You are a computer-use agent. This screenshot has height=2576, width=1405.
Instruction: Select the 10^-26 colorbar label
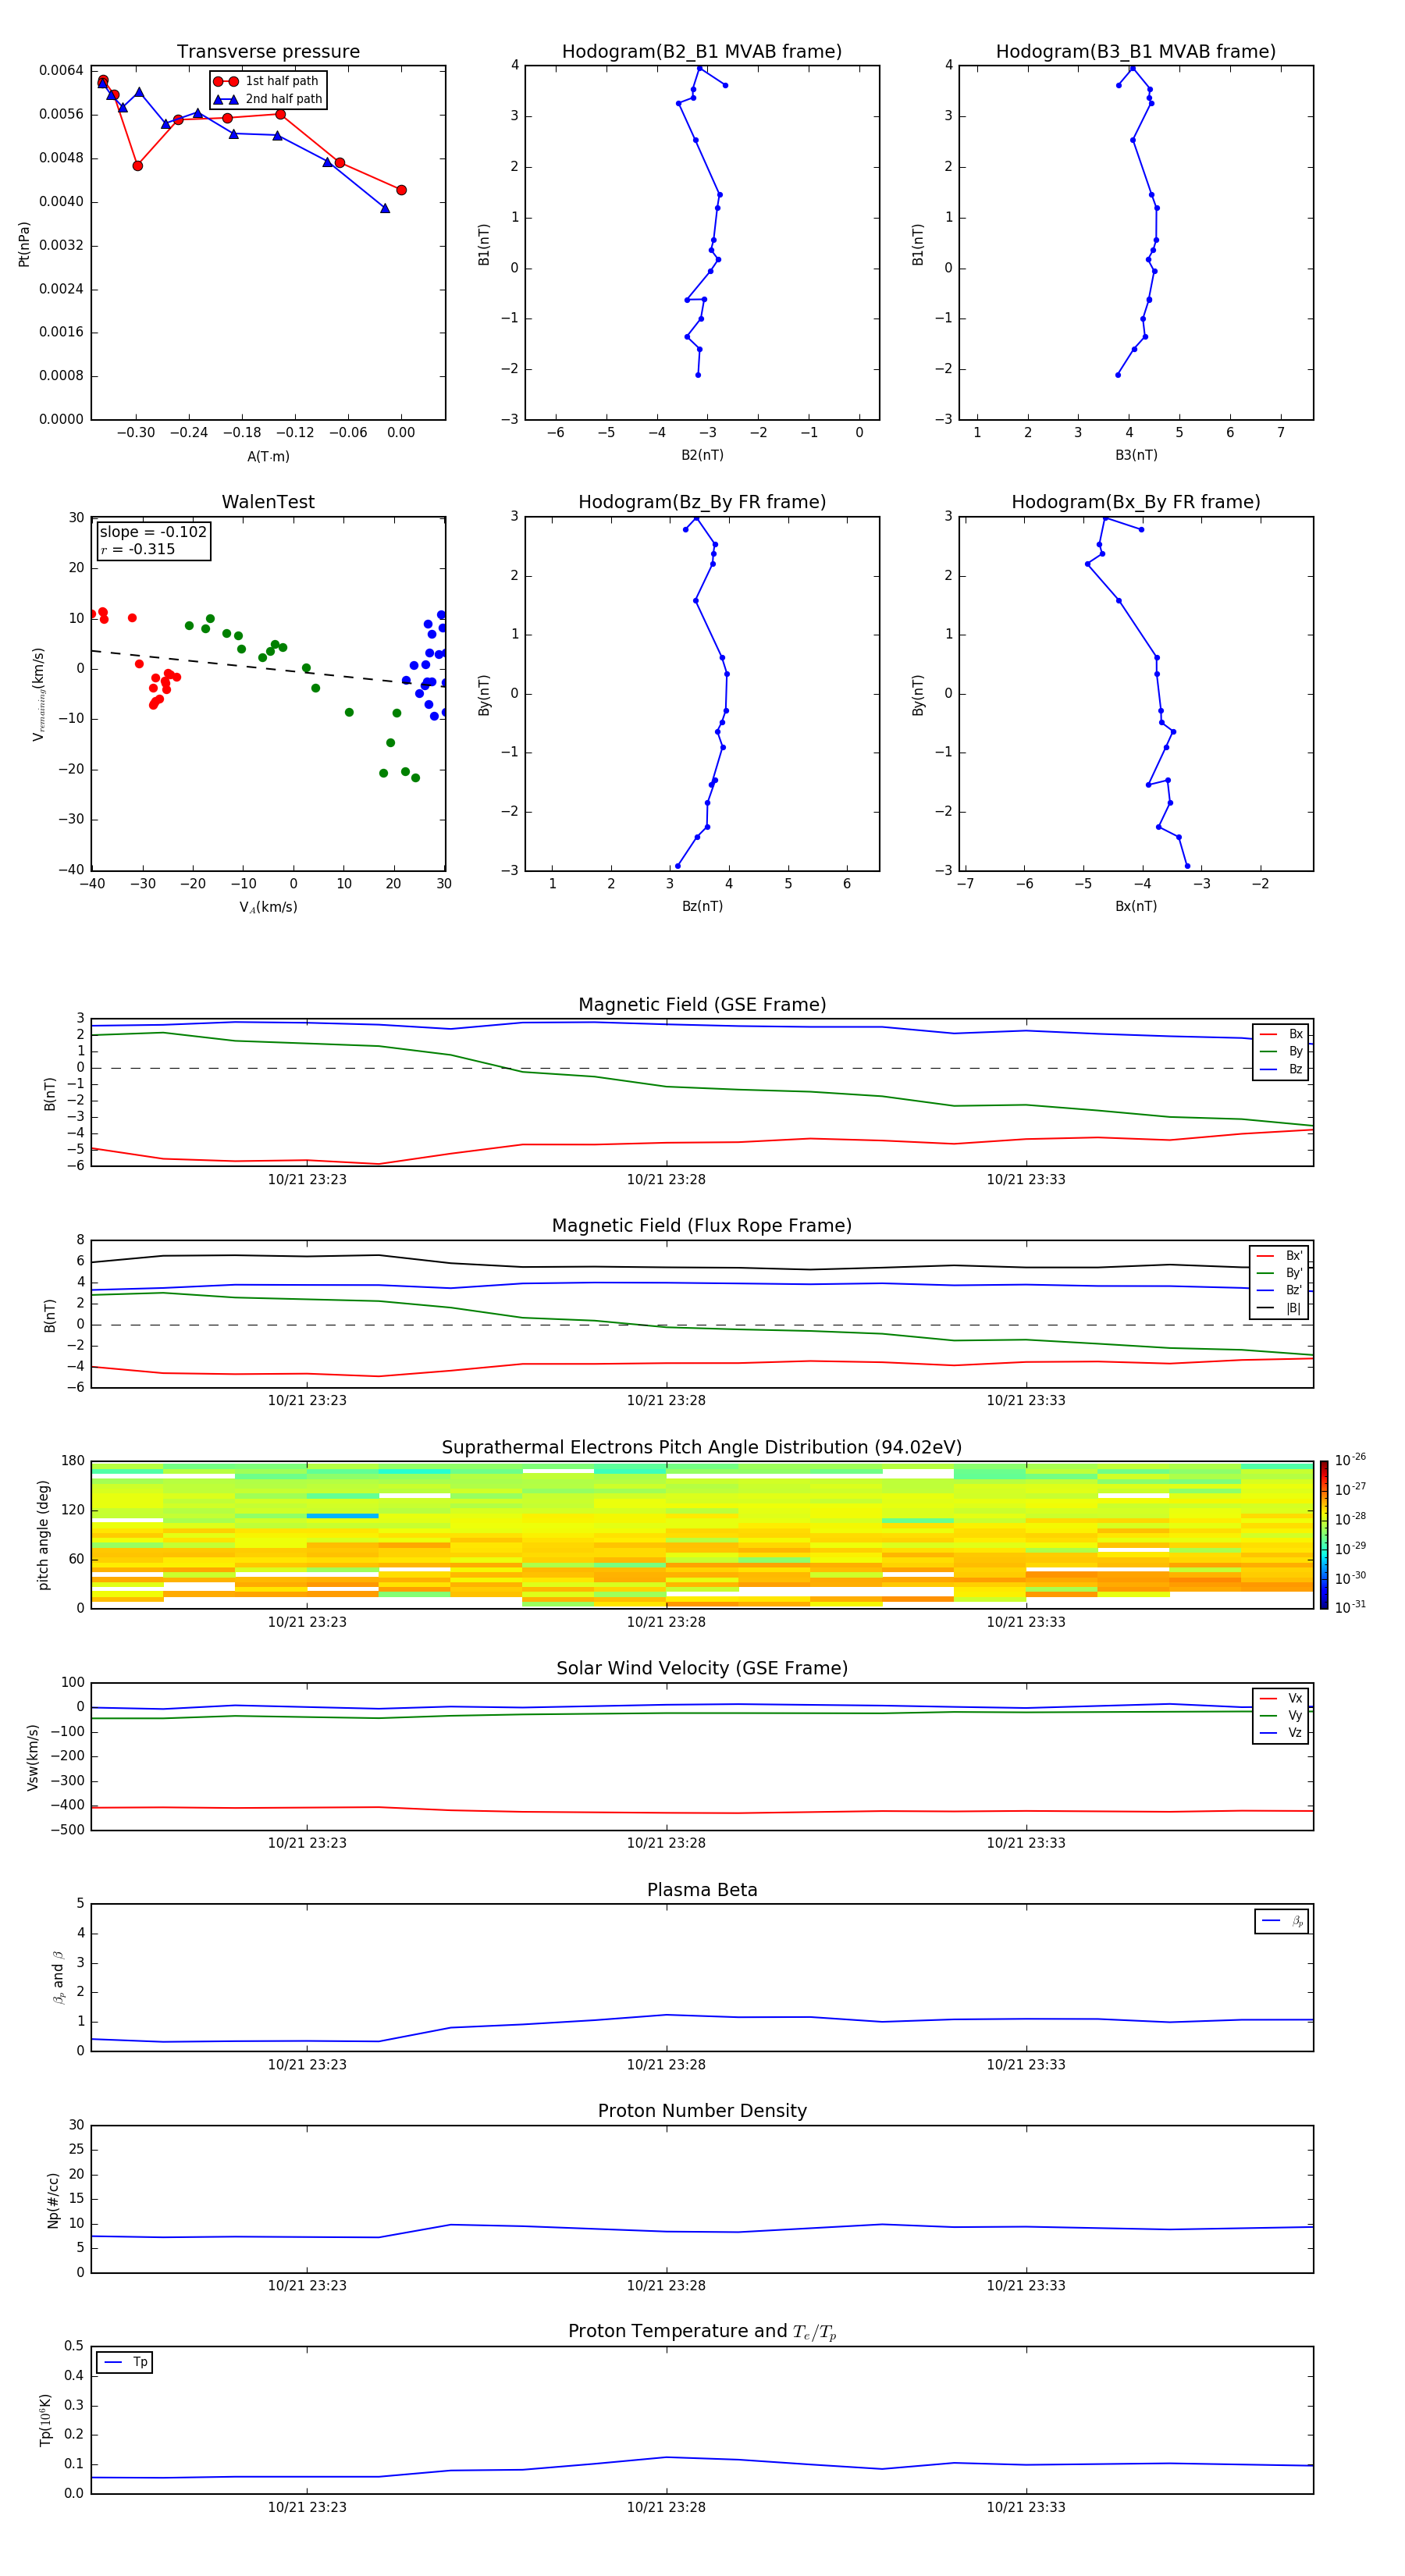[1350, 1460]
